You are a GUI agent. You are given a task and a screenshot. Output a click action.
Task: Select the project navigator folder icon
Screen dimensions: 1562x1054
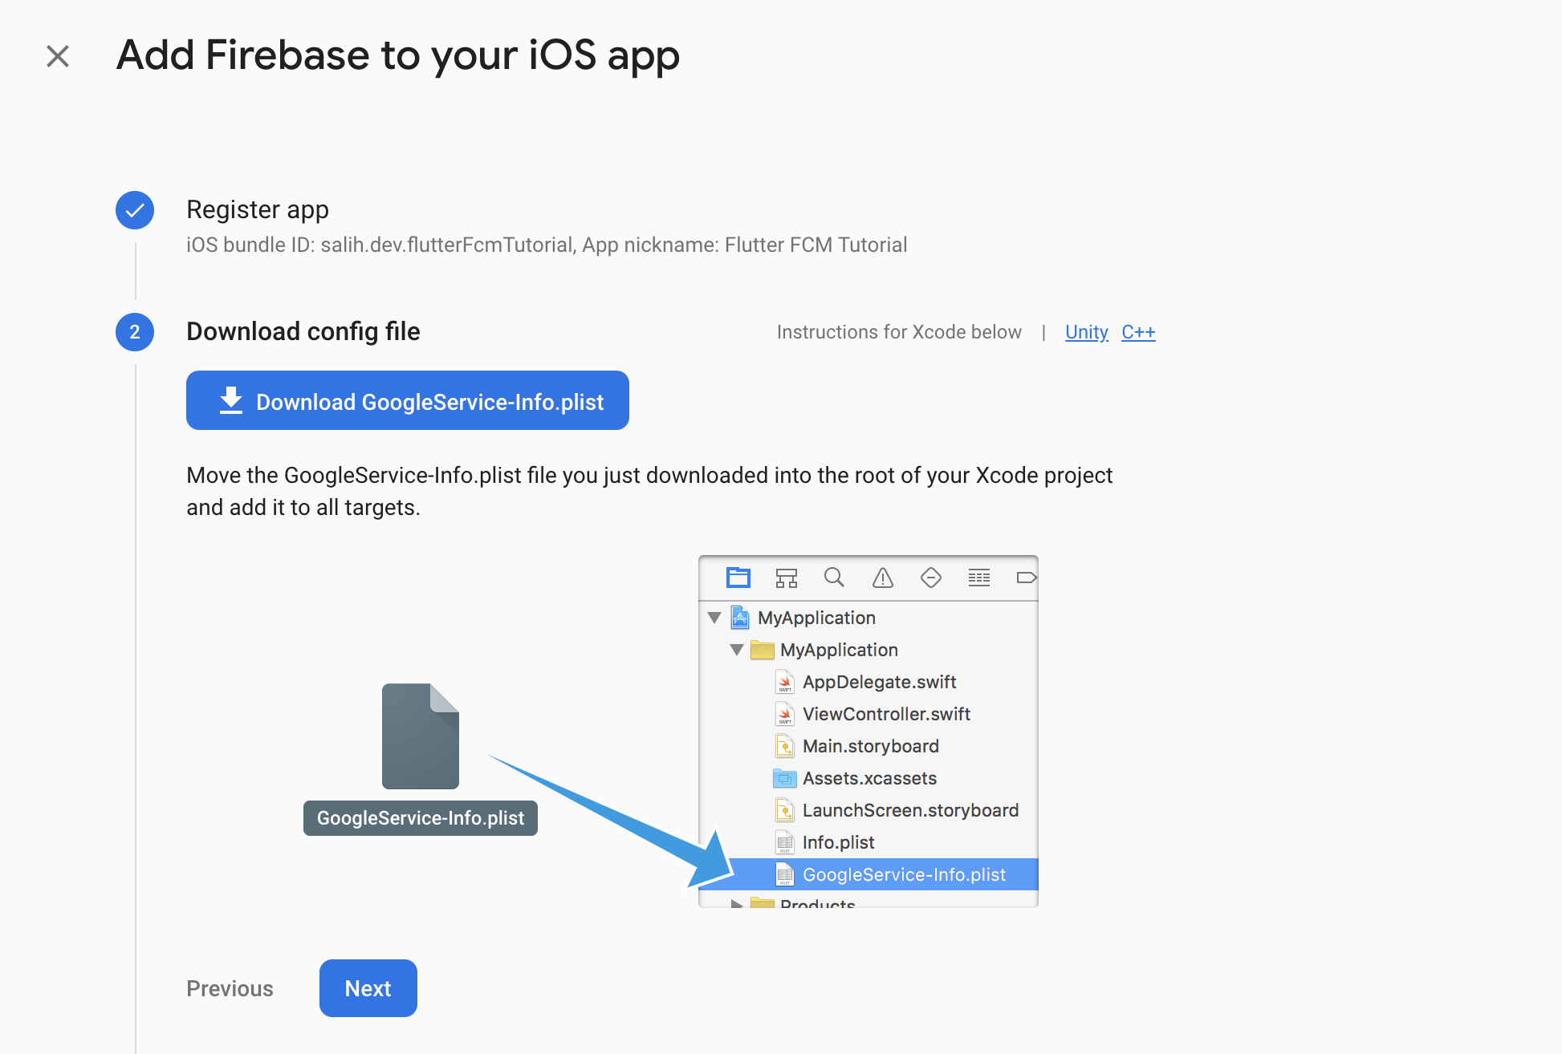click(x=738, y=578)
